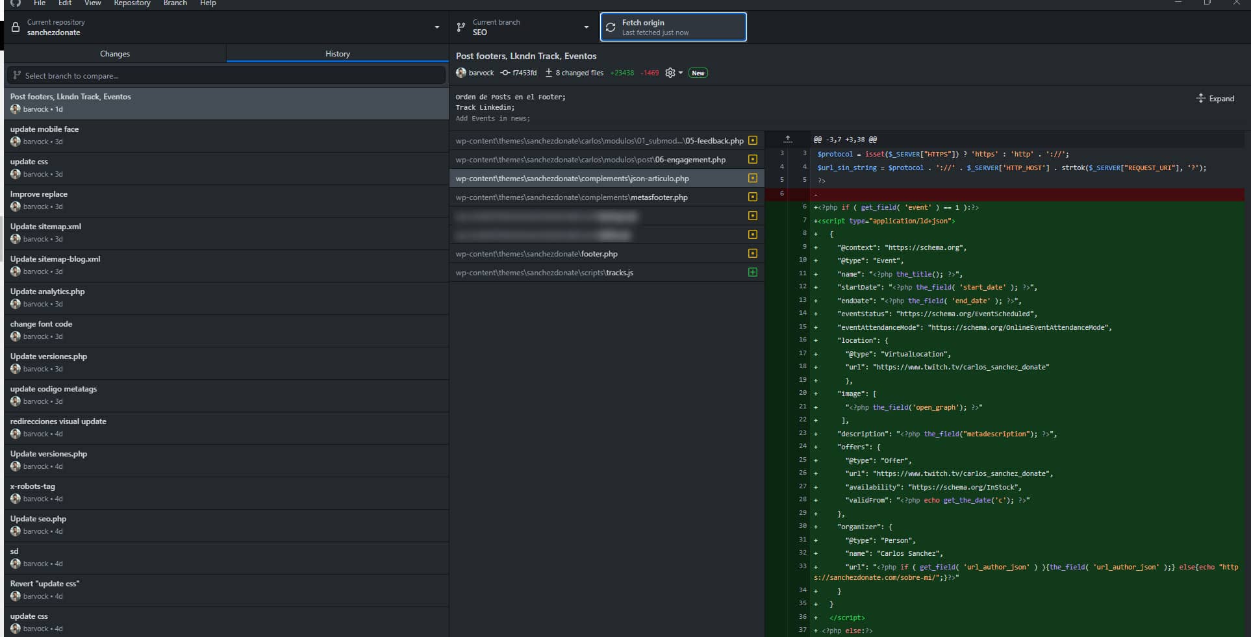Click avatar on 'sd' commit
Image resolution: width=1251 pixels, height=637 pixels.
pyautogui.click(x=16, y=564)
